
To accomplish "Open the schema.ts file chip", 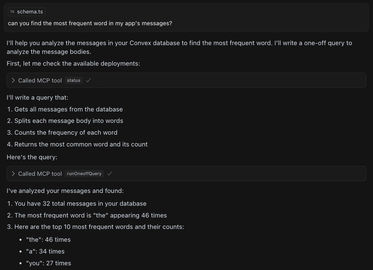I will [x=27, y=12].
